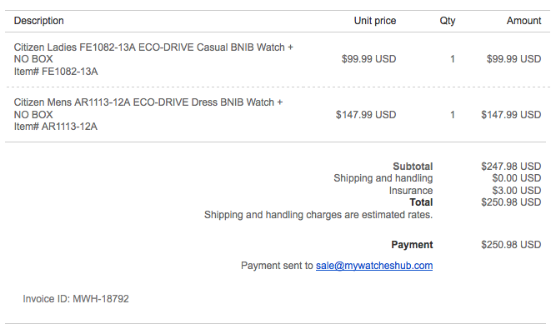The image size is (556, 324).
Task: Click the $247.98 USD subtotal value
Action: (511, 167)
